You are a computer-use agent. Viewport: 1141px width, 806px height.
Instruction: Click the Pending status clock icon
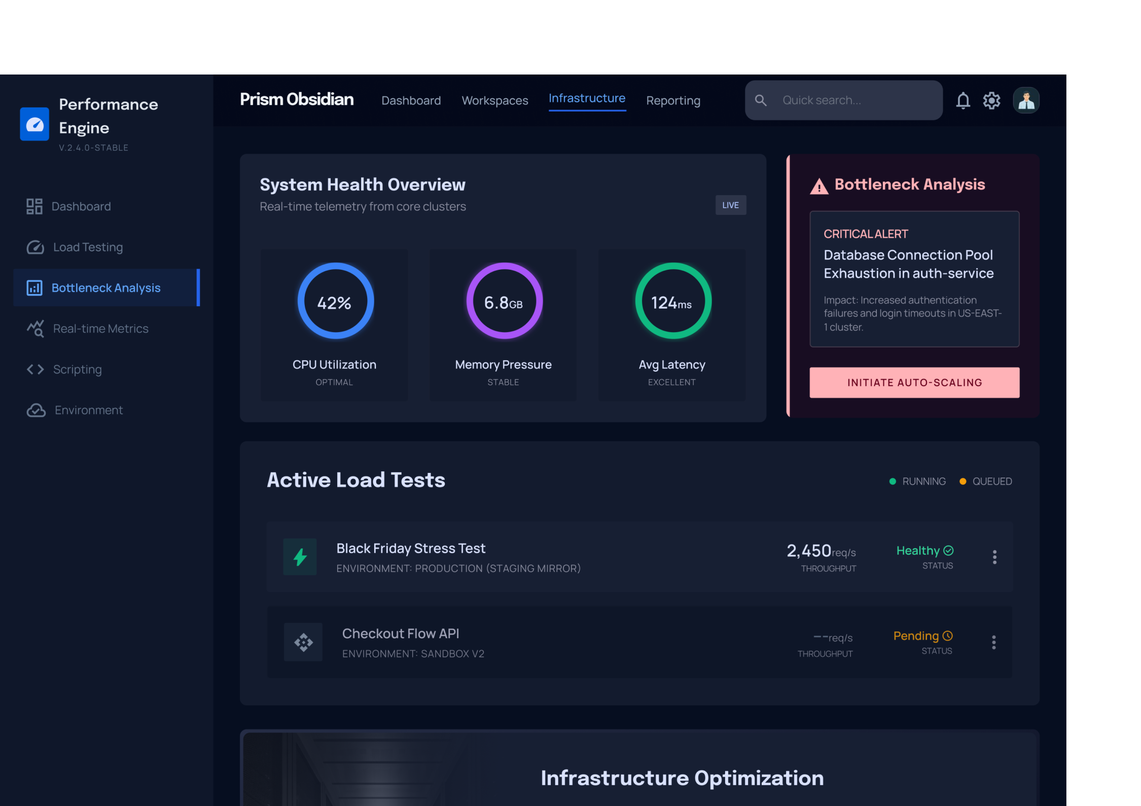pos(948,636)
